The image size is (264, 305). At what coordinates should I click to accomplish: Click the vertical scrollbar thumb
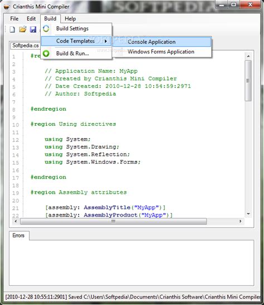click(x=248, y=81)
